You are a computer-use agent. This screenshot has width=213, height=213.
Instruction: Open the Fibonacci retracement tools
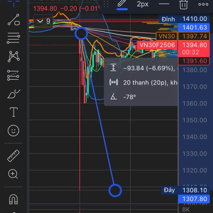[x=13, y=38]
